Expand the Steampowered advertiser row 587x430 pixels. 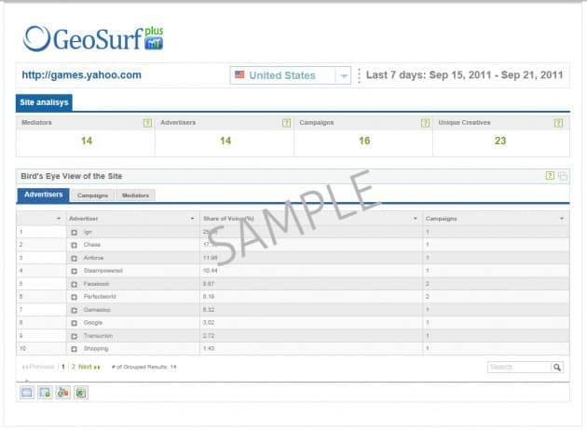coord(75,271)
